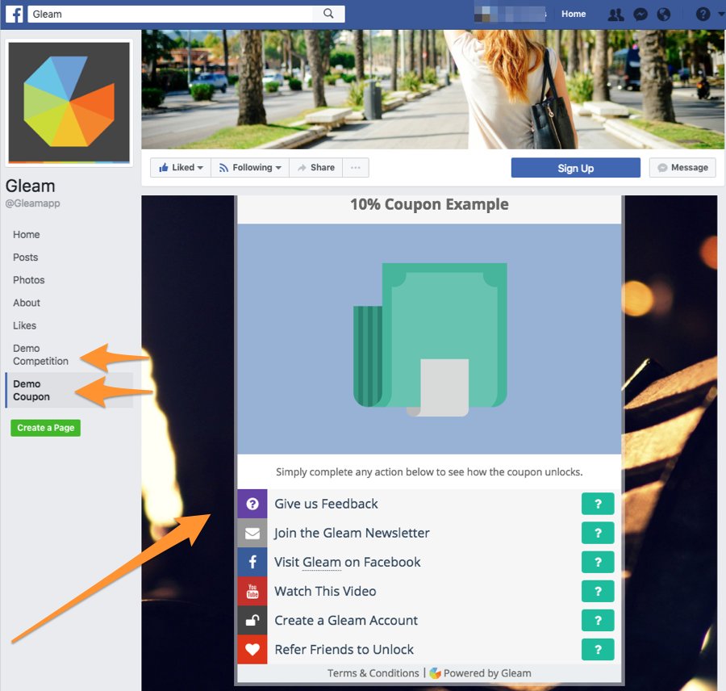This screenshot has width=726, height=691.
Task: Click the heart icon for Refer Friends
Action: pyautogui.click(x=252, y=650)
